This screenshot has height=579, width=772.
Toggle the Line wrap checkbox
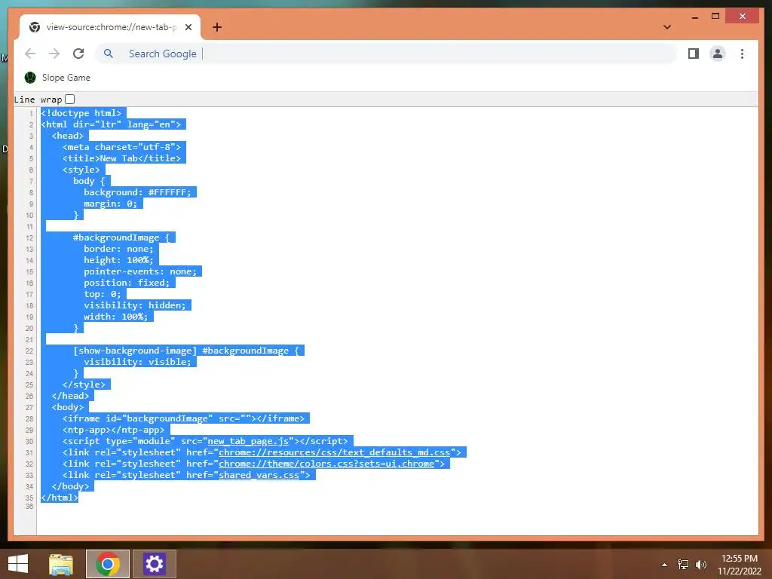(x=70, y=99)
